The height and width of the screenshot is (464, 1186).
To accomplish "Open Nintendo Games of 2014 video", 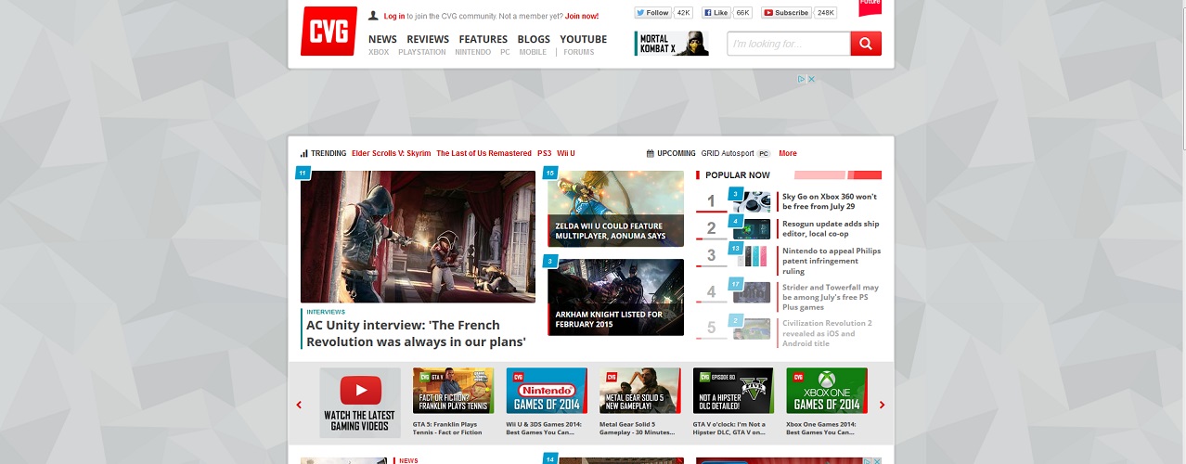I will coord(547,391).
